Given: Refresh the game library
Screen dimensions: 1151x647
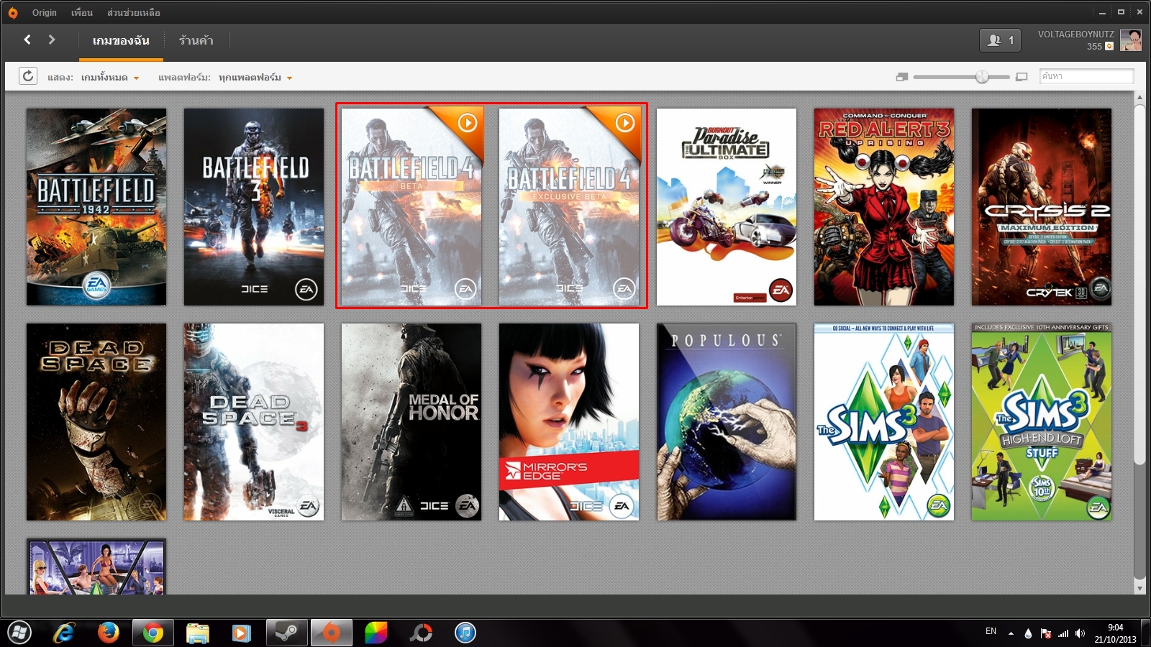Looking at the screenshot, I should click(28, 76).
